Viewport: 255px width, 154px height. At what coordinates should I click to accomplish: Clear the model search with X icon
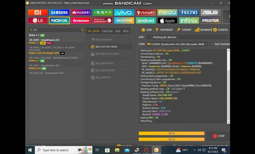click(x=31, y=30)
